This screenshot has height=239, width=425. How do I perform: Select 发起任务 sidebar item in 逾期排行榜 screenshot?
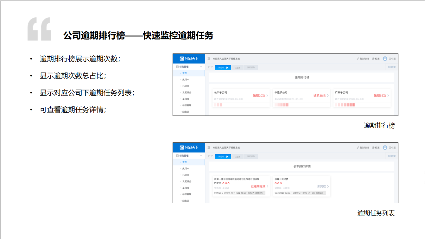pos(189,92)
